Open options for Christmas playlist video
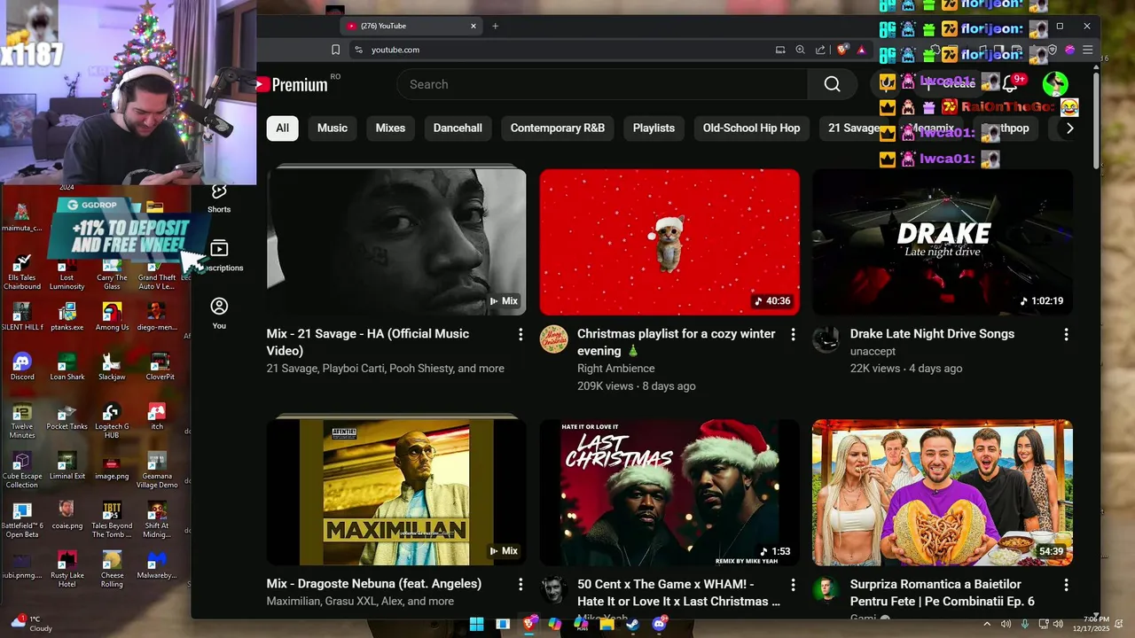This screenshot has width=1135, height=638. 793,334
